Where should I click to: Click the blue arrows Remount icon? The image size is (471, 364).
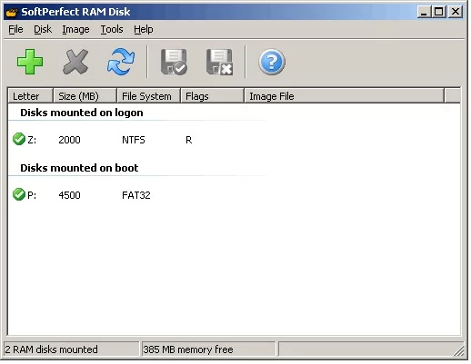point(121,62)
